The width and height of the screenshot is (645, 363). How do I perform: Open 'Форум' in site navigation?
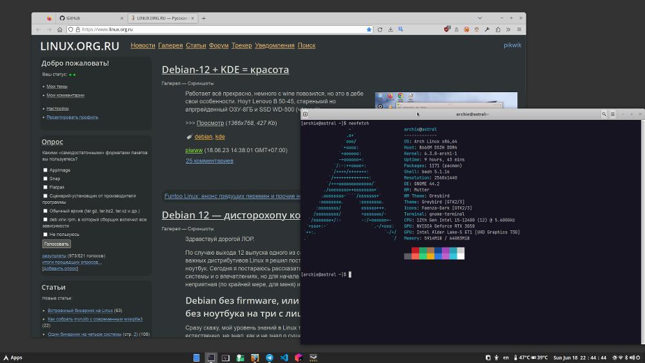pos(219,46)
